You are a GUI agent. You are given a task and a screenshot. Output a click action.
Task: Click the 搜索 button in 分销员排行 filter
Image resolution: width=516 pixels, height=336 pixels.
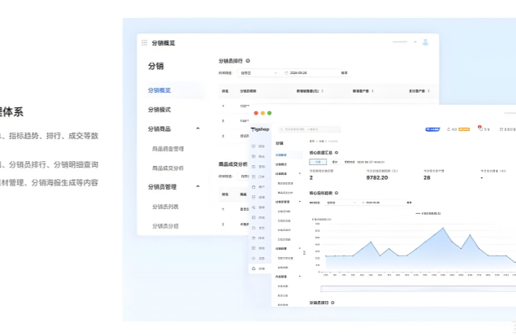(345, 72)
